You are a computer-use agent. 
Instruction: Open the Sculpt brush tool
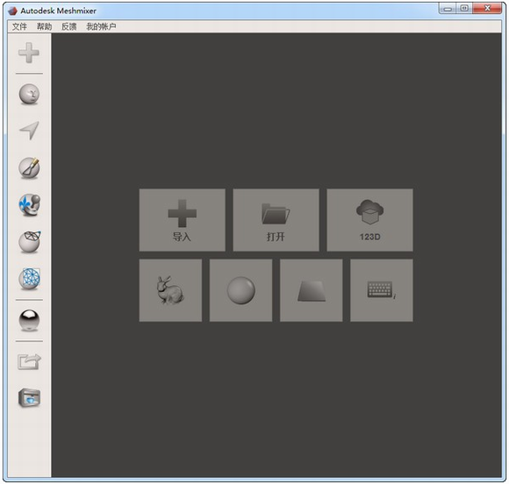pyautogui.click(x=29, y=168)
